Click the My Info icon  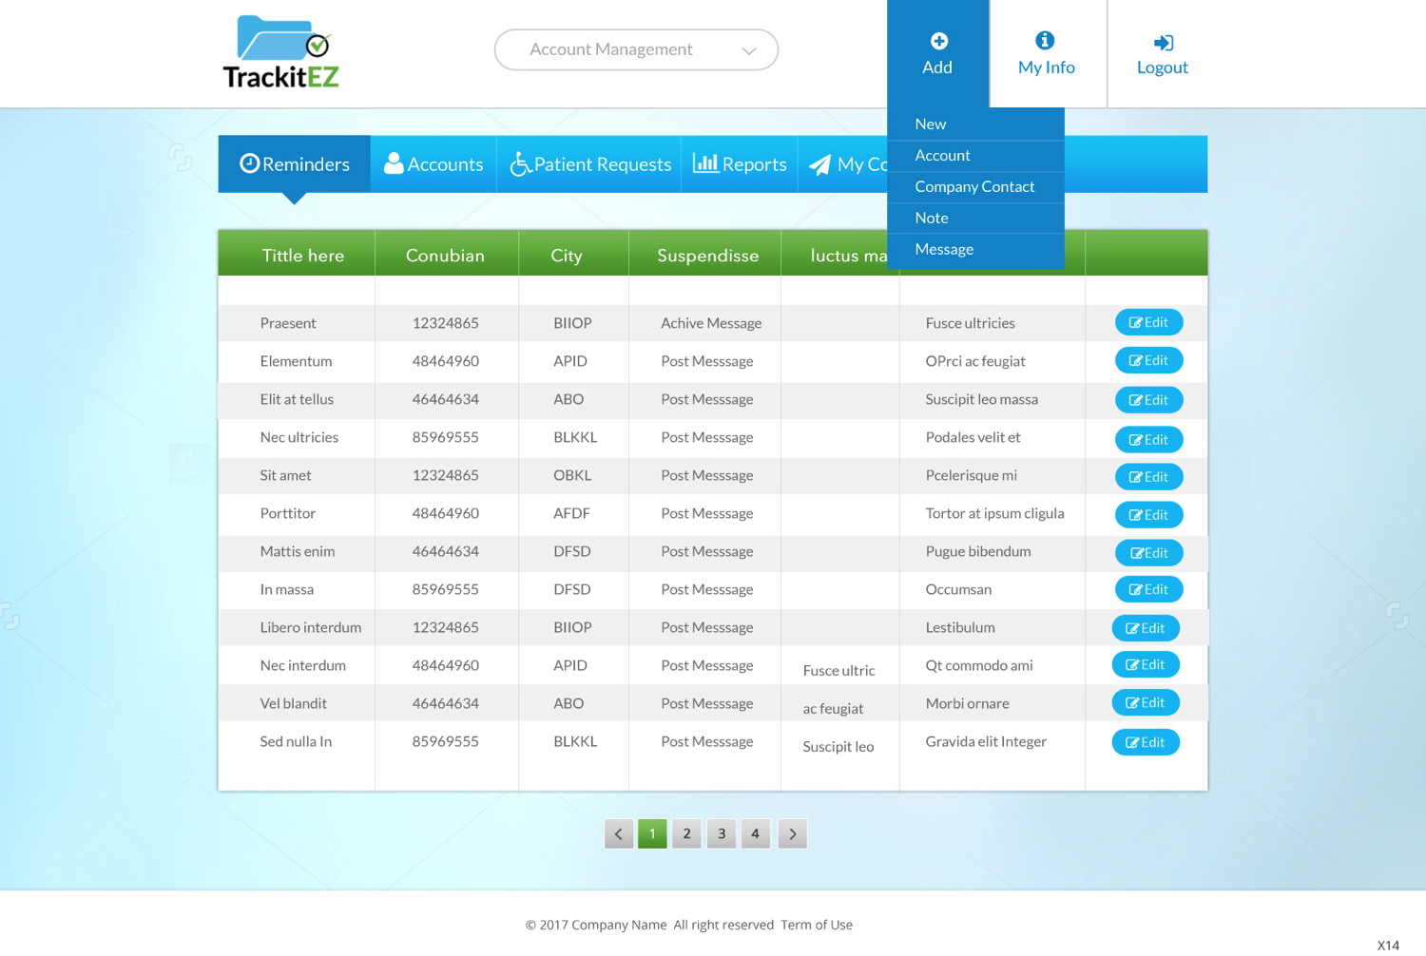(x=1046, y=53)
